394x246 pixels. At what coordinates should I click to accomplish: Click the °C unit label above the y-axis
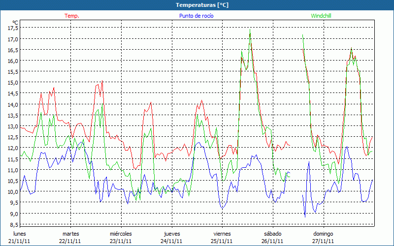tap(15, 22)
